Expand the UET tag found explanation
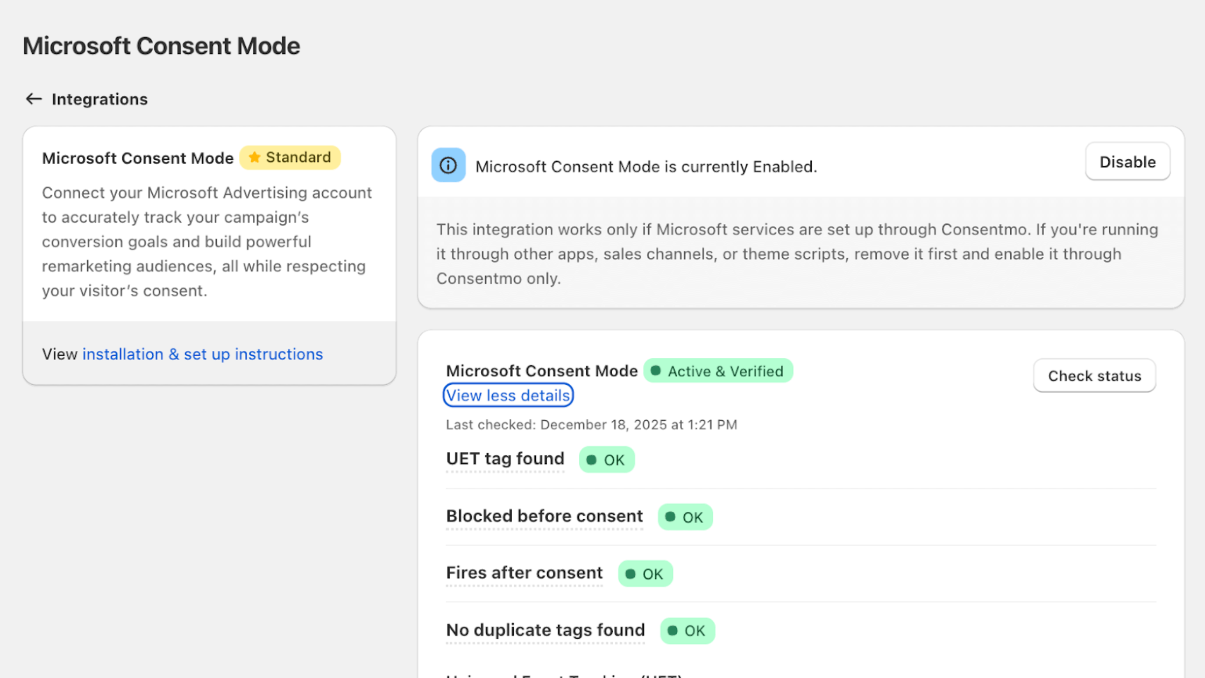1205x678 pixels. click(505, 458)
